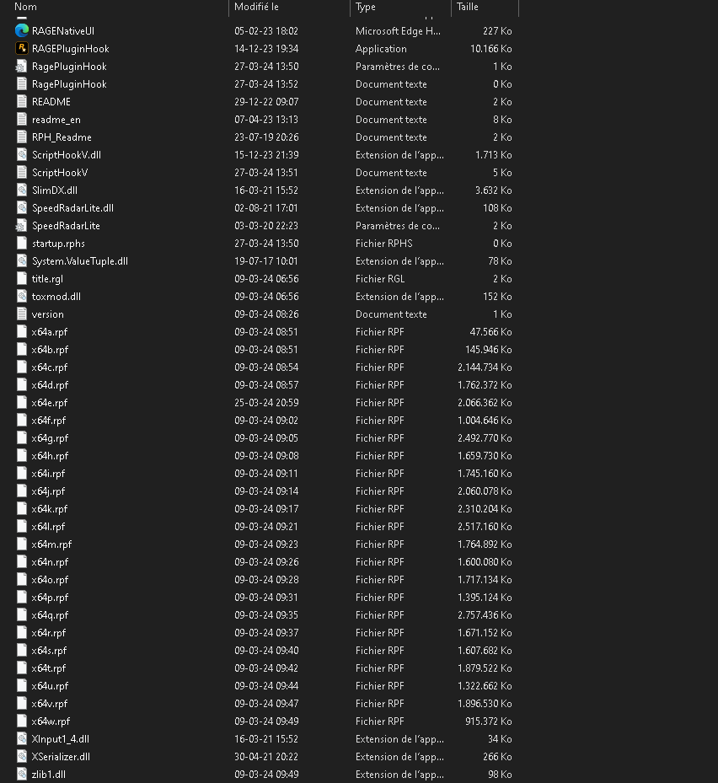Sort by the Modifié le column header

click(x=256, y=7)
